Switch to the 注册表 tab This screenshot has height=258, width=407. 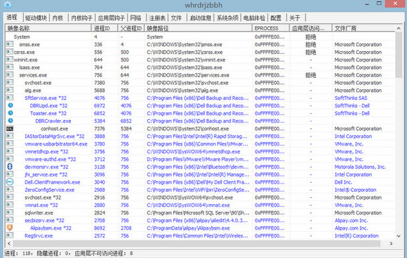[x=157, y=18]
